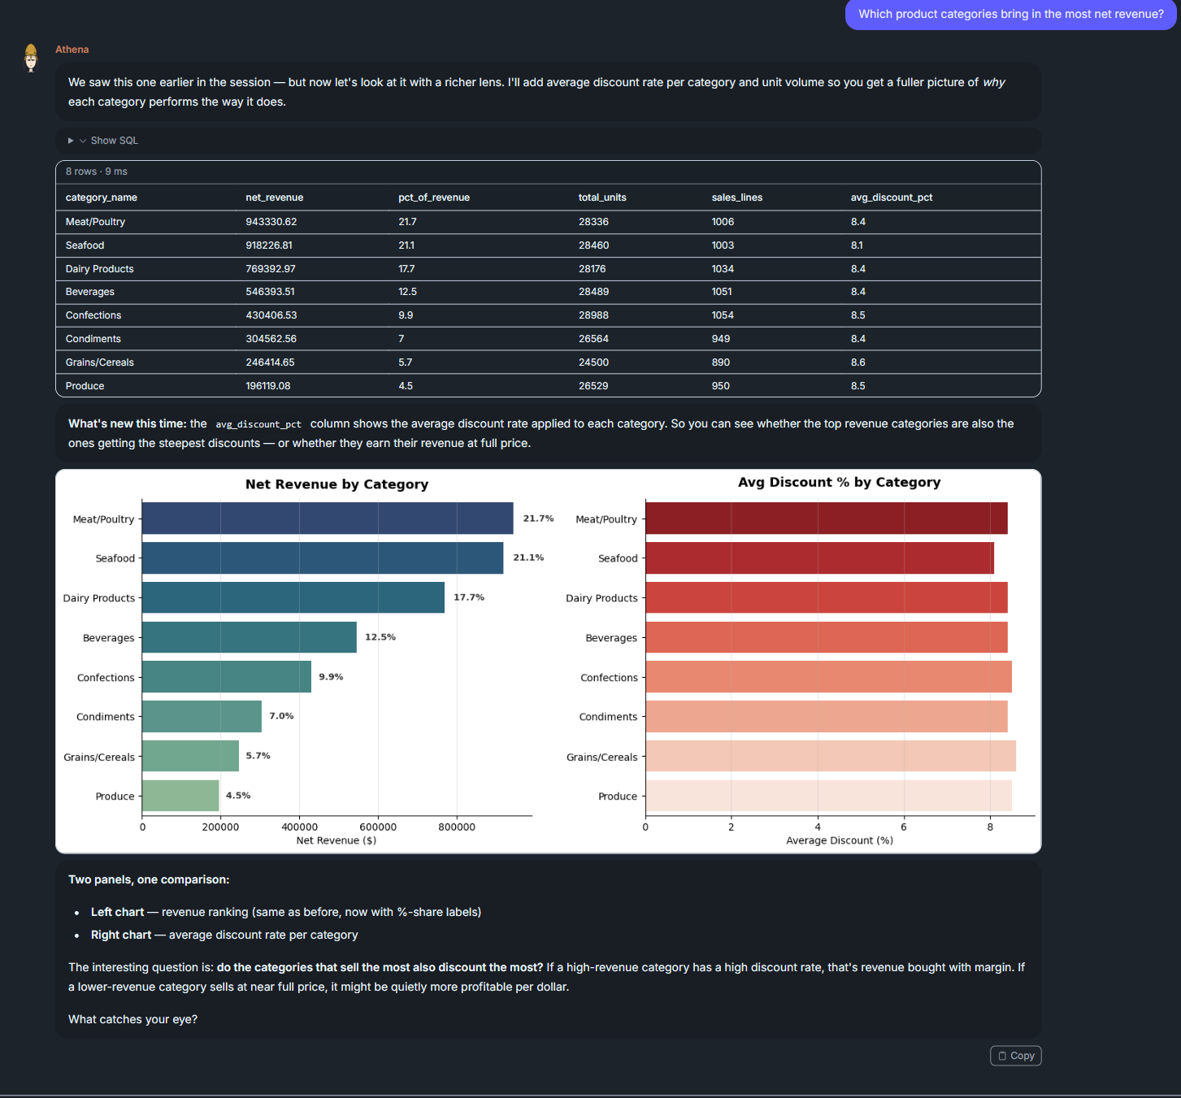Click the 196119.08 revenue value
Screen dimensions: 1181x1098
268,386
